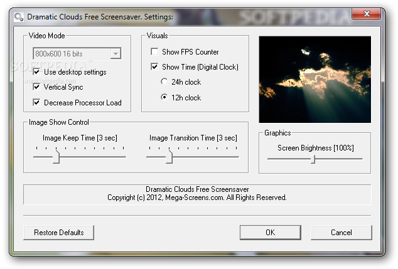Click the 'Graphics' group label
Viewport: 398px width, 269px height.
coord(277,133)
